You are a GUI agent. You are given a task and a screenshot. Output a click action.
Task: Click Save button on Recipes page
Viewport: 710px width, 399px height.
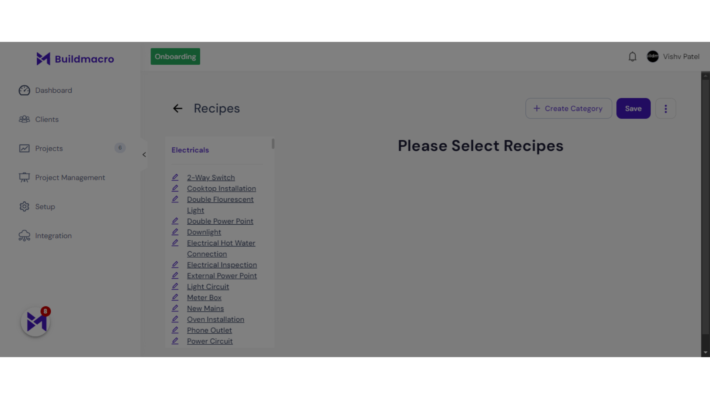(x=633, y=108)
